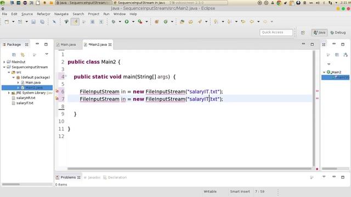Viewport: 351px width, 197px height.
Task: Click the Outline sort icon
Action: [x=346, y=55]
